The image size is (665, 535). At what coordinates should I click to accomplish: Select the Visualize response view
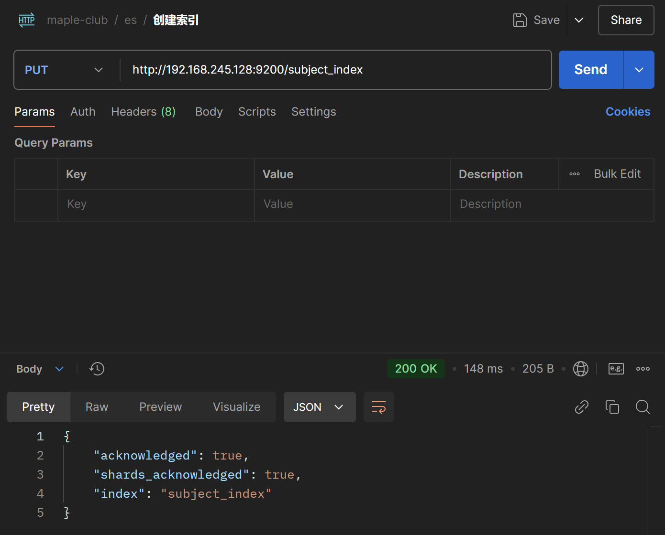point(237,407)
